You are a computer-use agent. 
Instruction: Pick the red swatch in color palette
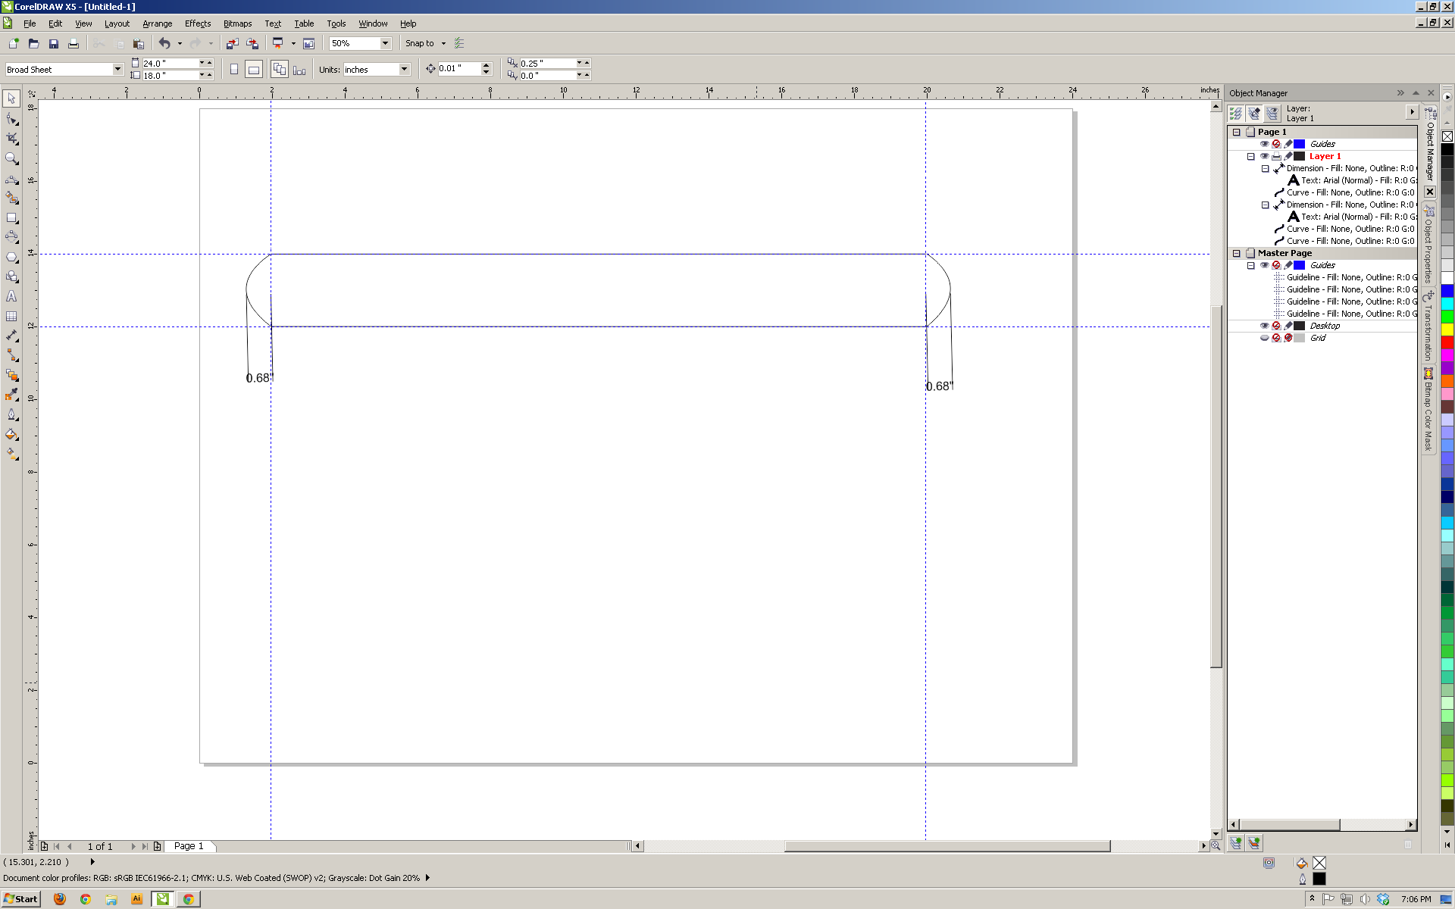1447,342
